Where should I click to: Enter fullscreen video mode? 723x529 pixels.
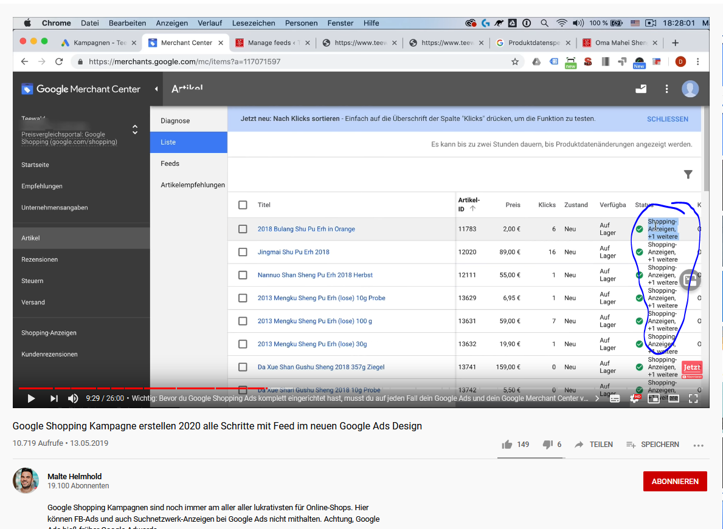pyautogui.click(x=693, y=398)
